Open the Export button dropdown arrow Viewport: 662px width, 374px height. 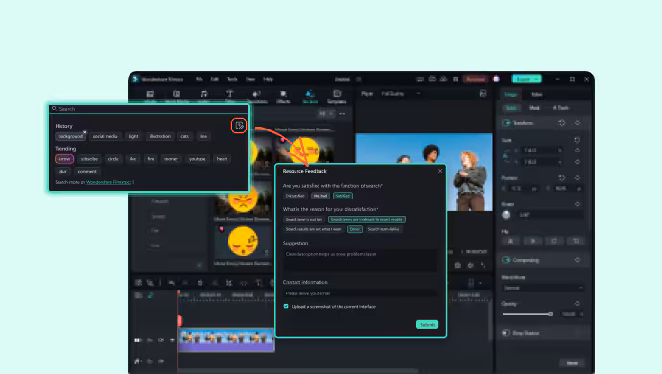(536, 79)
